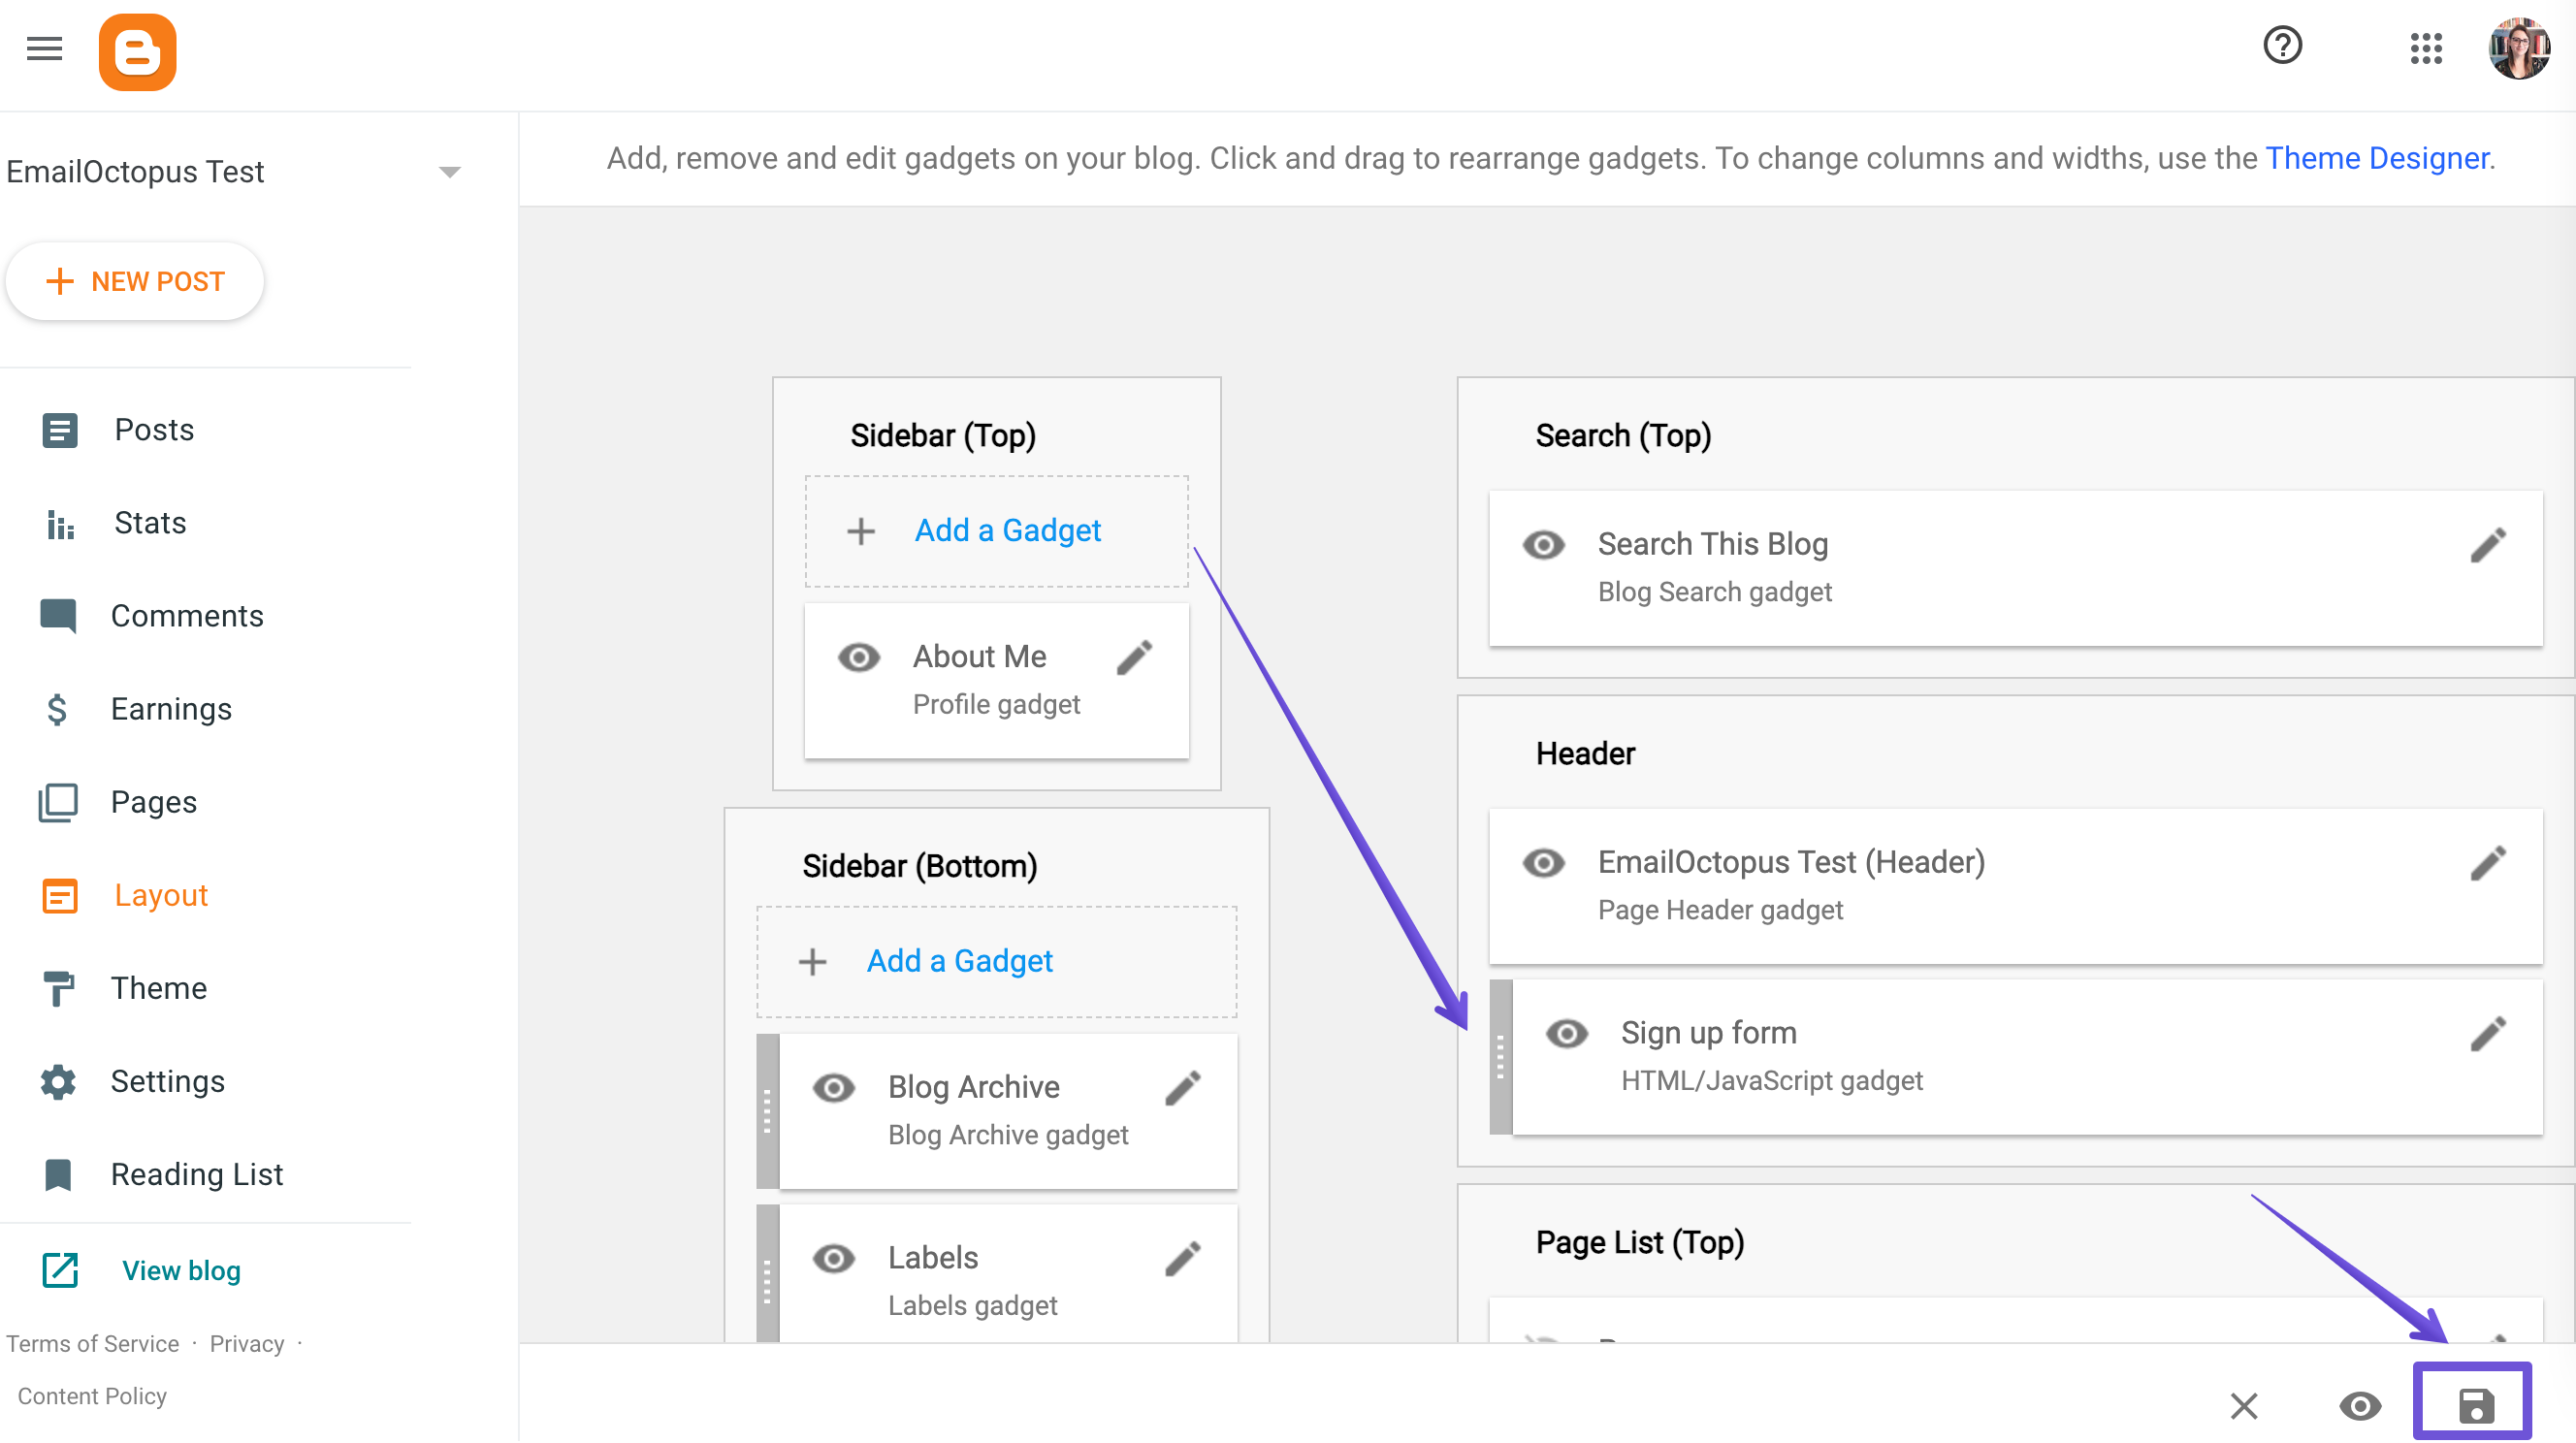Edit the About Me profile gadget

coord(1135,657)
